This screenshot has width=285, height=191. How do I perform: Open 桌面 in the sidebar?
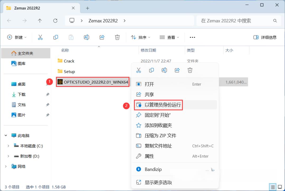26,84
